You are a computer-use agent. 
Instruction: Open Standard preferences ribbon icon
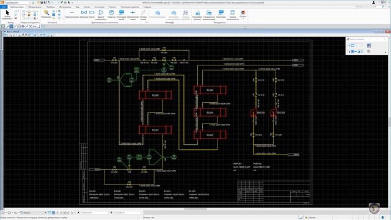tap(209, 12)
